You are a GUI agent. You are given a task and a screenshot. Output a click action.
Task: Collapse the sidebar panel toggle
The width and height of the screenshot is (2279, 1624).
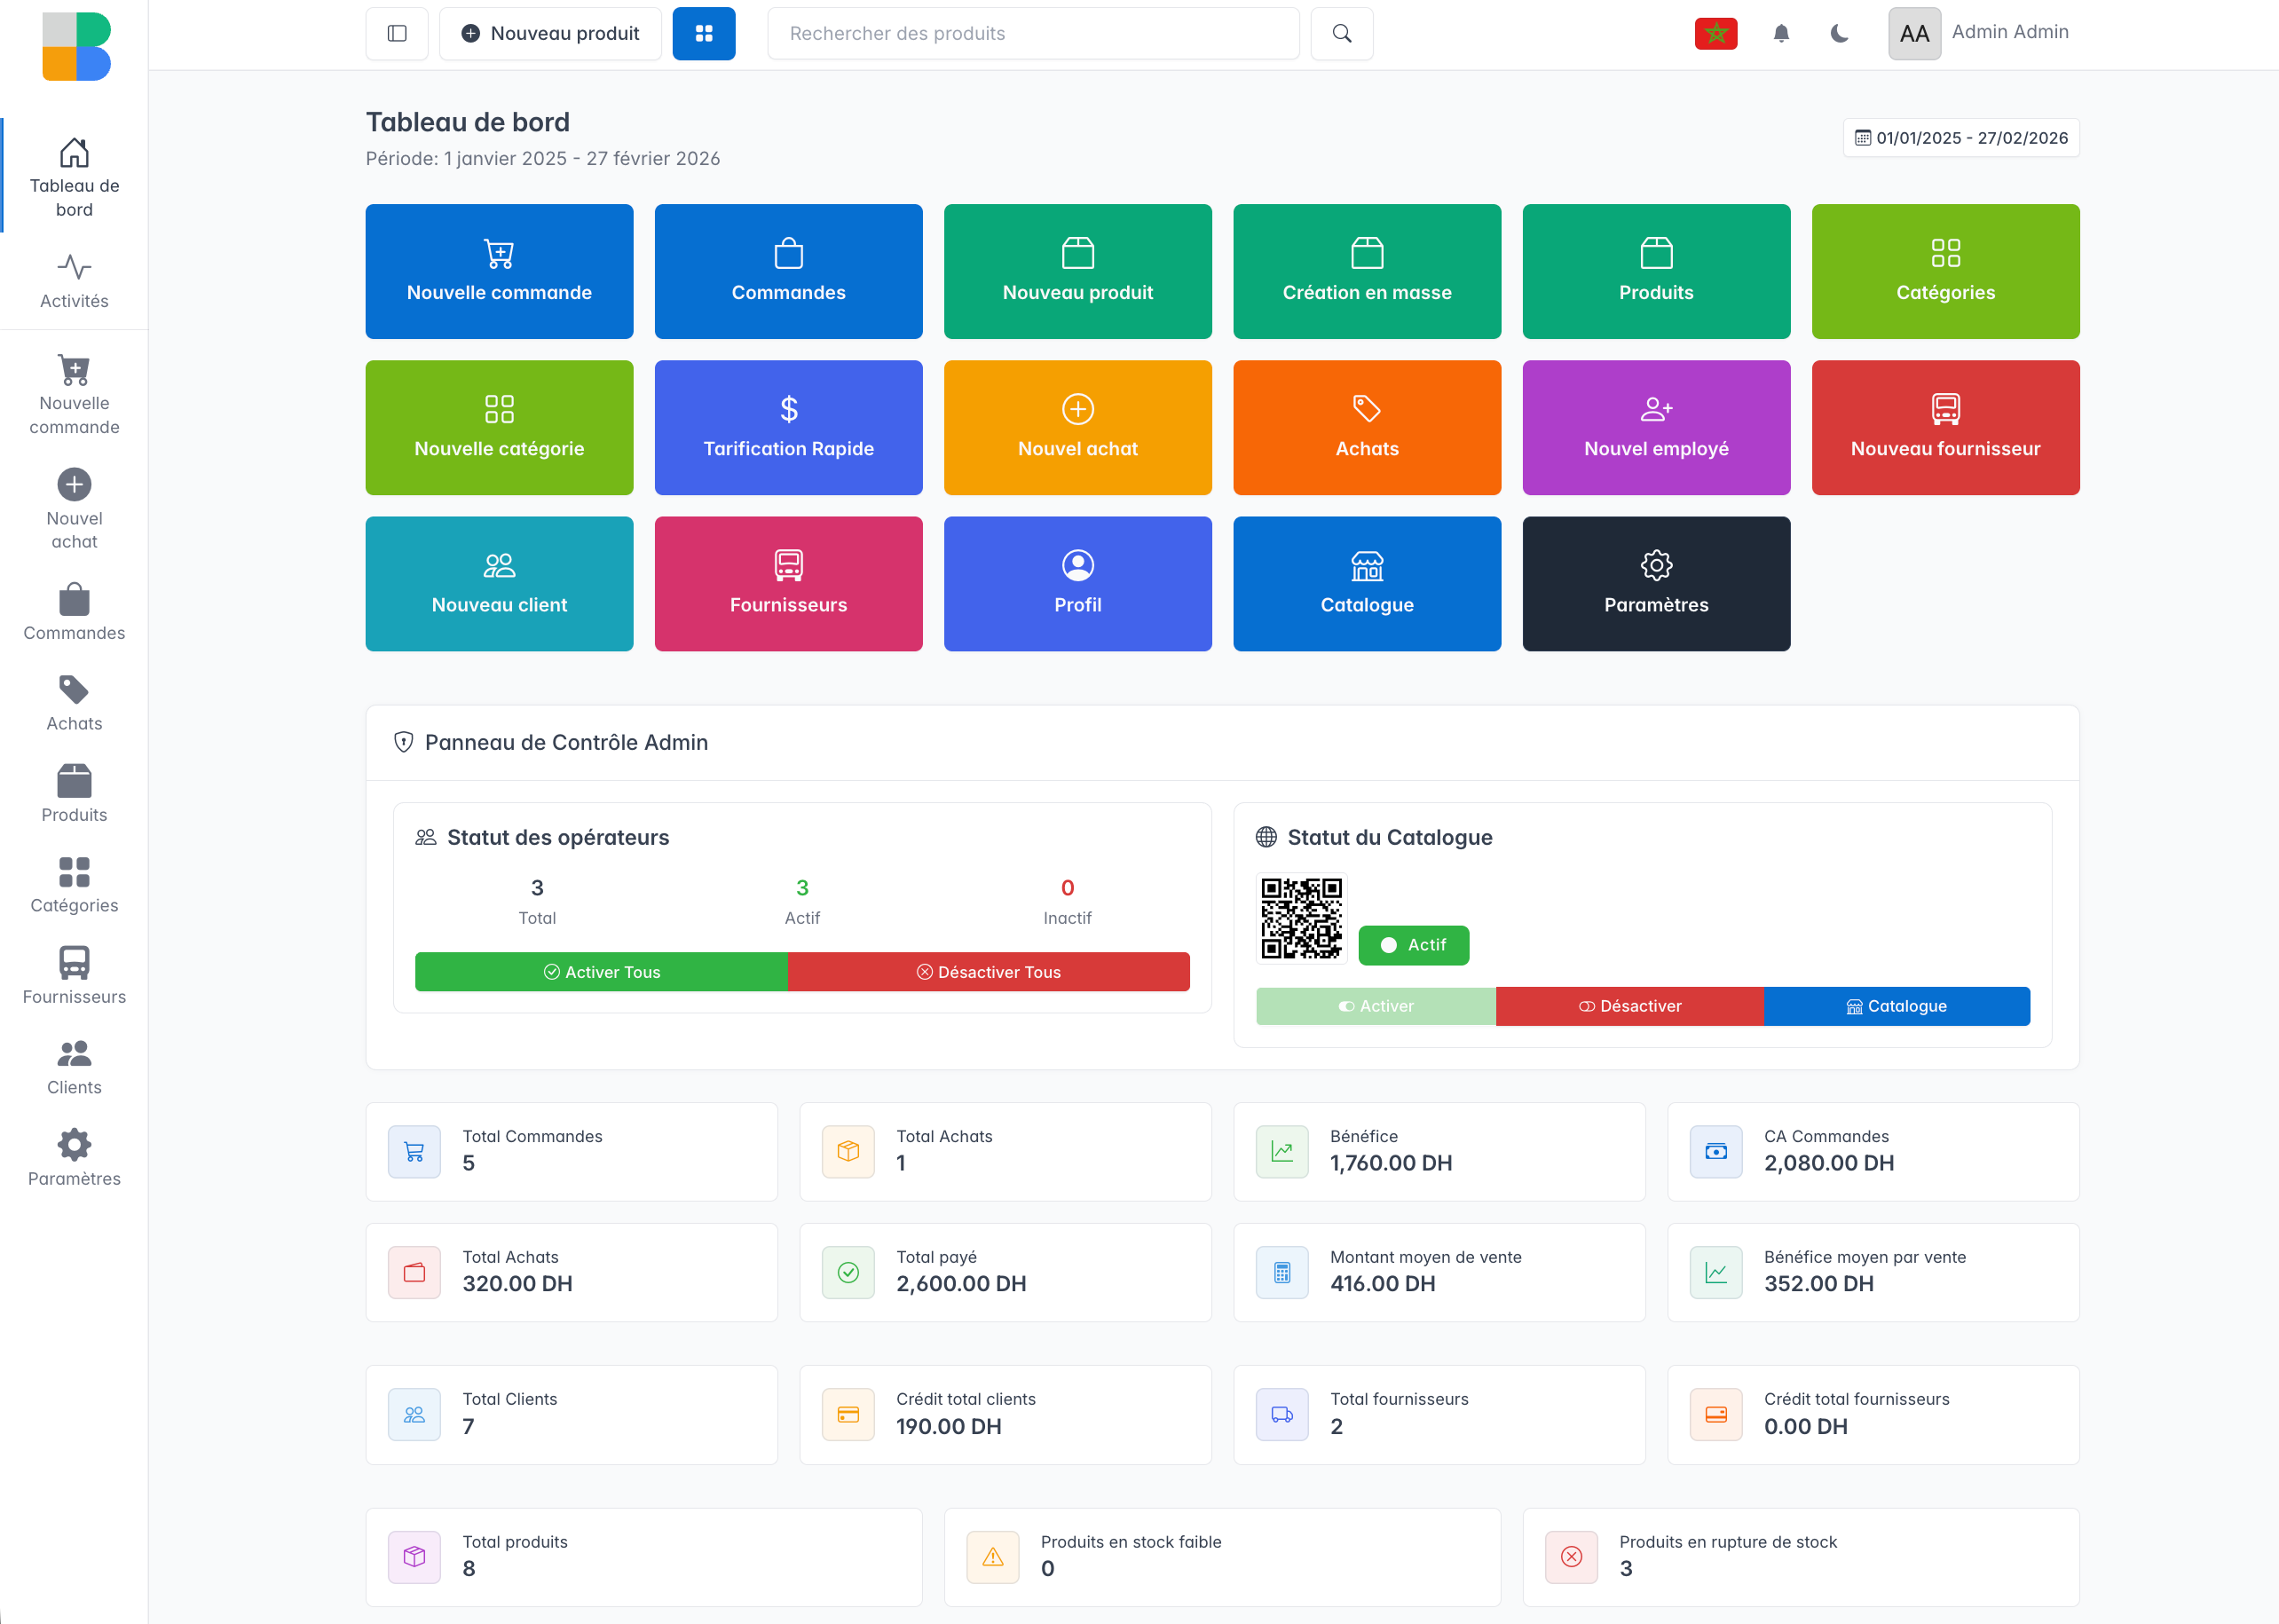397,34
